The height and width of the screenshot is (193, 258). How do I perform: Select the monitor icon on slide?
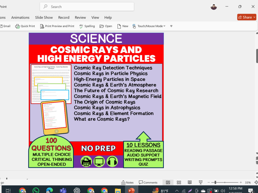click(x=99, y=162)
